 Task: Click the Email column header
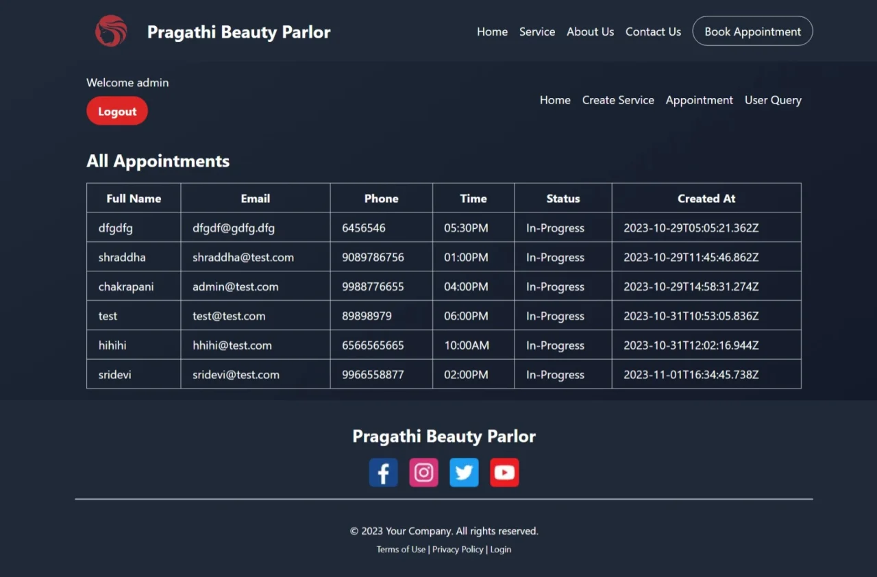[256, 199]
